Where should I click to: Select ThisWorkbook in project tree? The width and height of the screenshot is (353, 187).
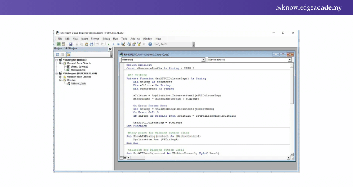[77, 70]
